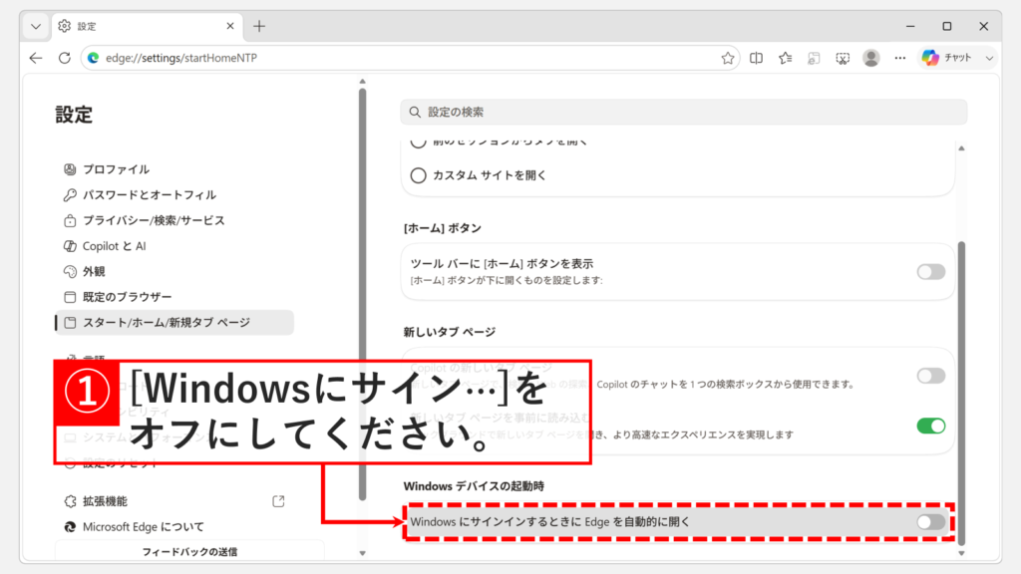This screenshot has width=1021, height=574.
Task: Toggle ツール バーに [ホーム] ボタンを表示 switch
Action: [x=930, y=272]
